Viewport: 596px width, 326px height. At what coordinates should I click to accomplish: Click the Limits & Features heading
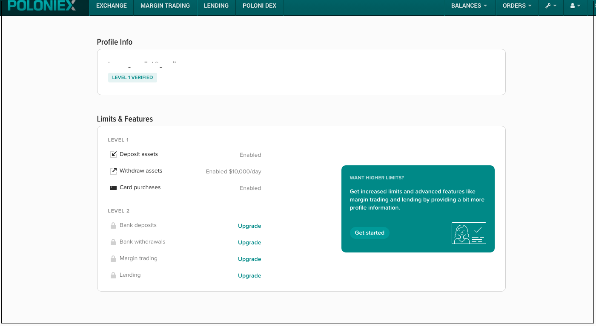point(125,119)
